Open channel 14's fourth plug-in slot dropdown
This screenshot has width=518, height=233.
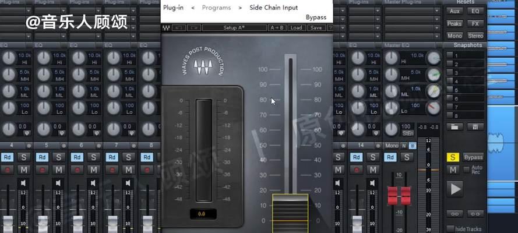click(377, 36)
